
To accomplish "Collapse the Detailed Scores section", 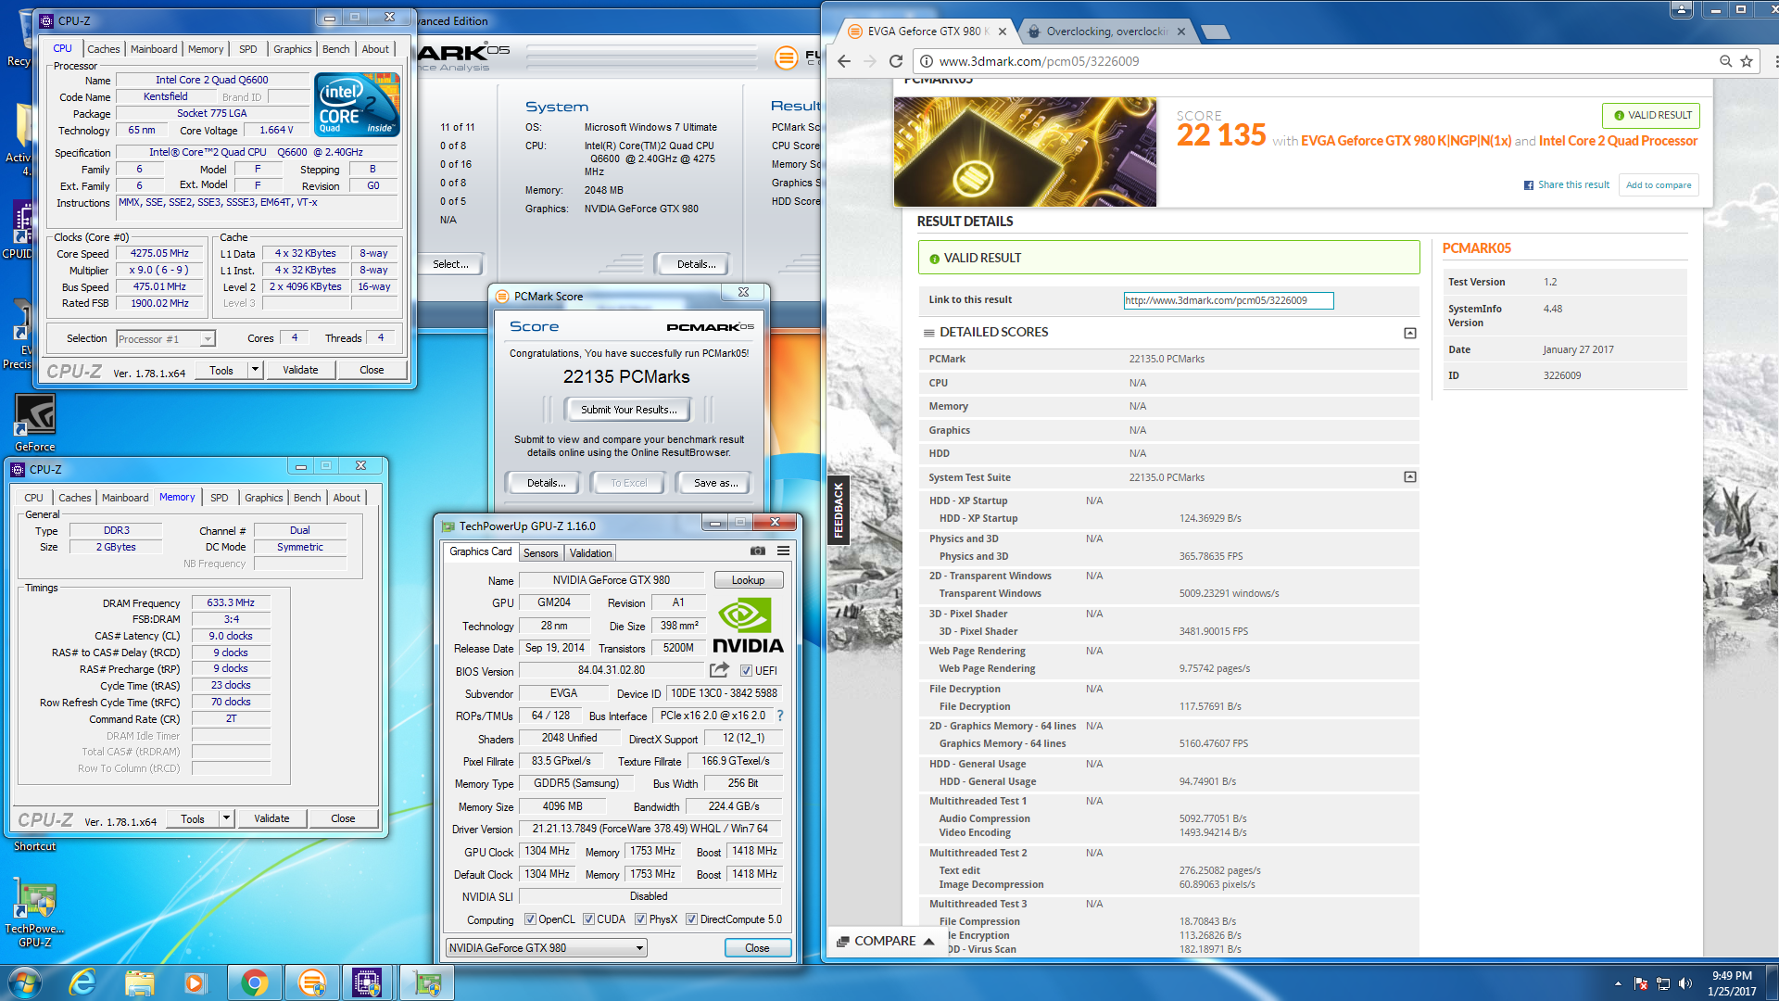I will click(1409, 333).
